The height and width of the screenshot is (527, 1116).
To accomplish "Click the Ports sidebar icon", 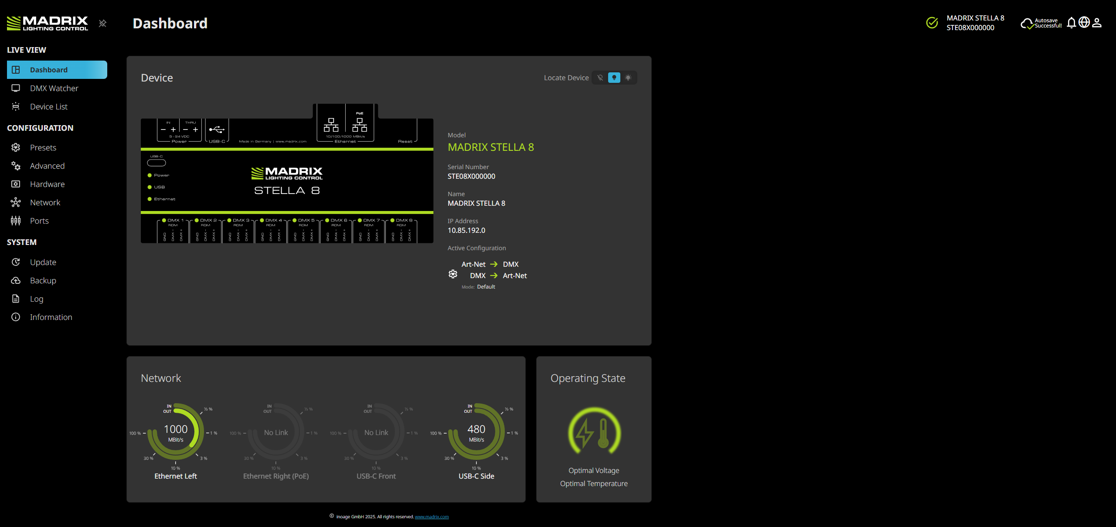I will 16,221.
